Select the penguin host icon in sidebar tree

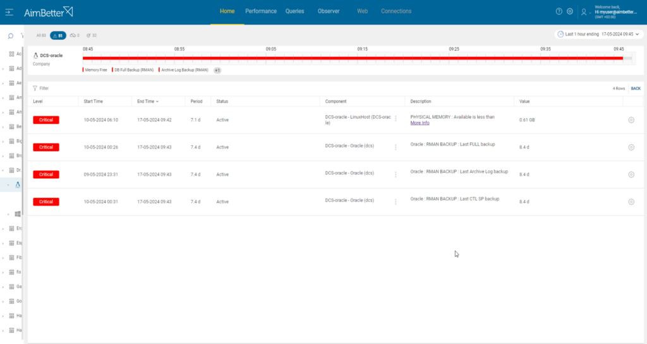click(x=18, y=185)
